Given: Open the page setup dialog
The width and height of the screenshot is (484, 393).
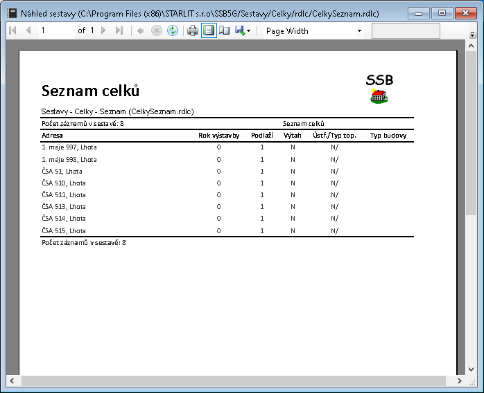Looking at the screenshot, I should point(224,30).
